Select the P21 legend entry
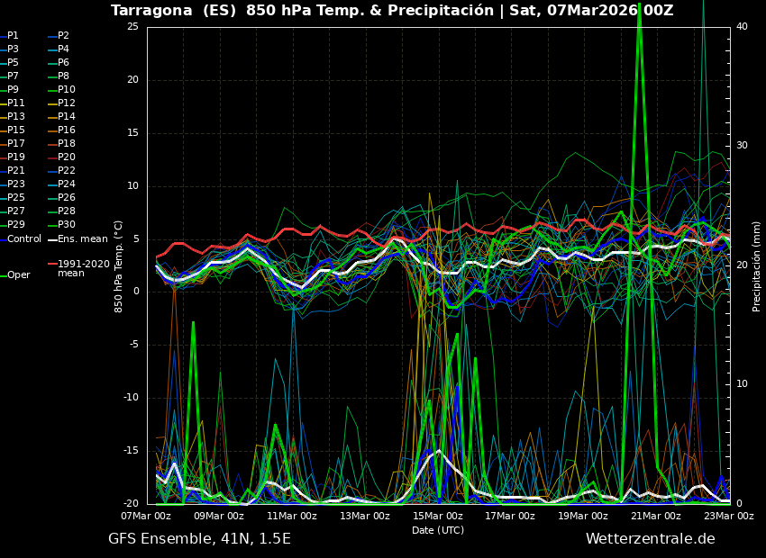The image size is (766, 558). (15, 171)
